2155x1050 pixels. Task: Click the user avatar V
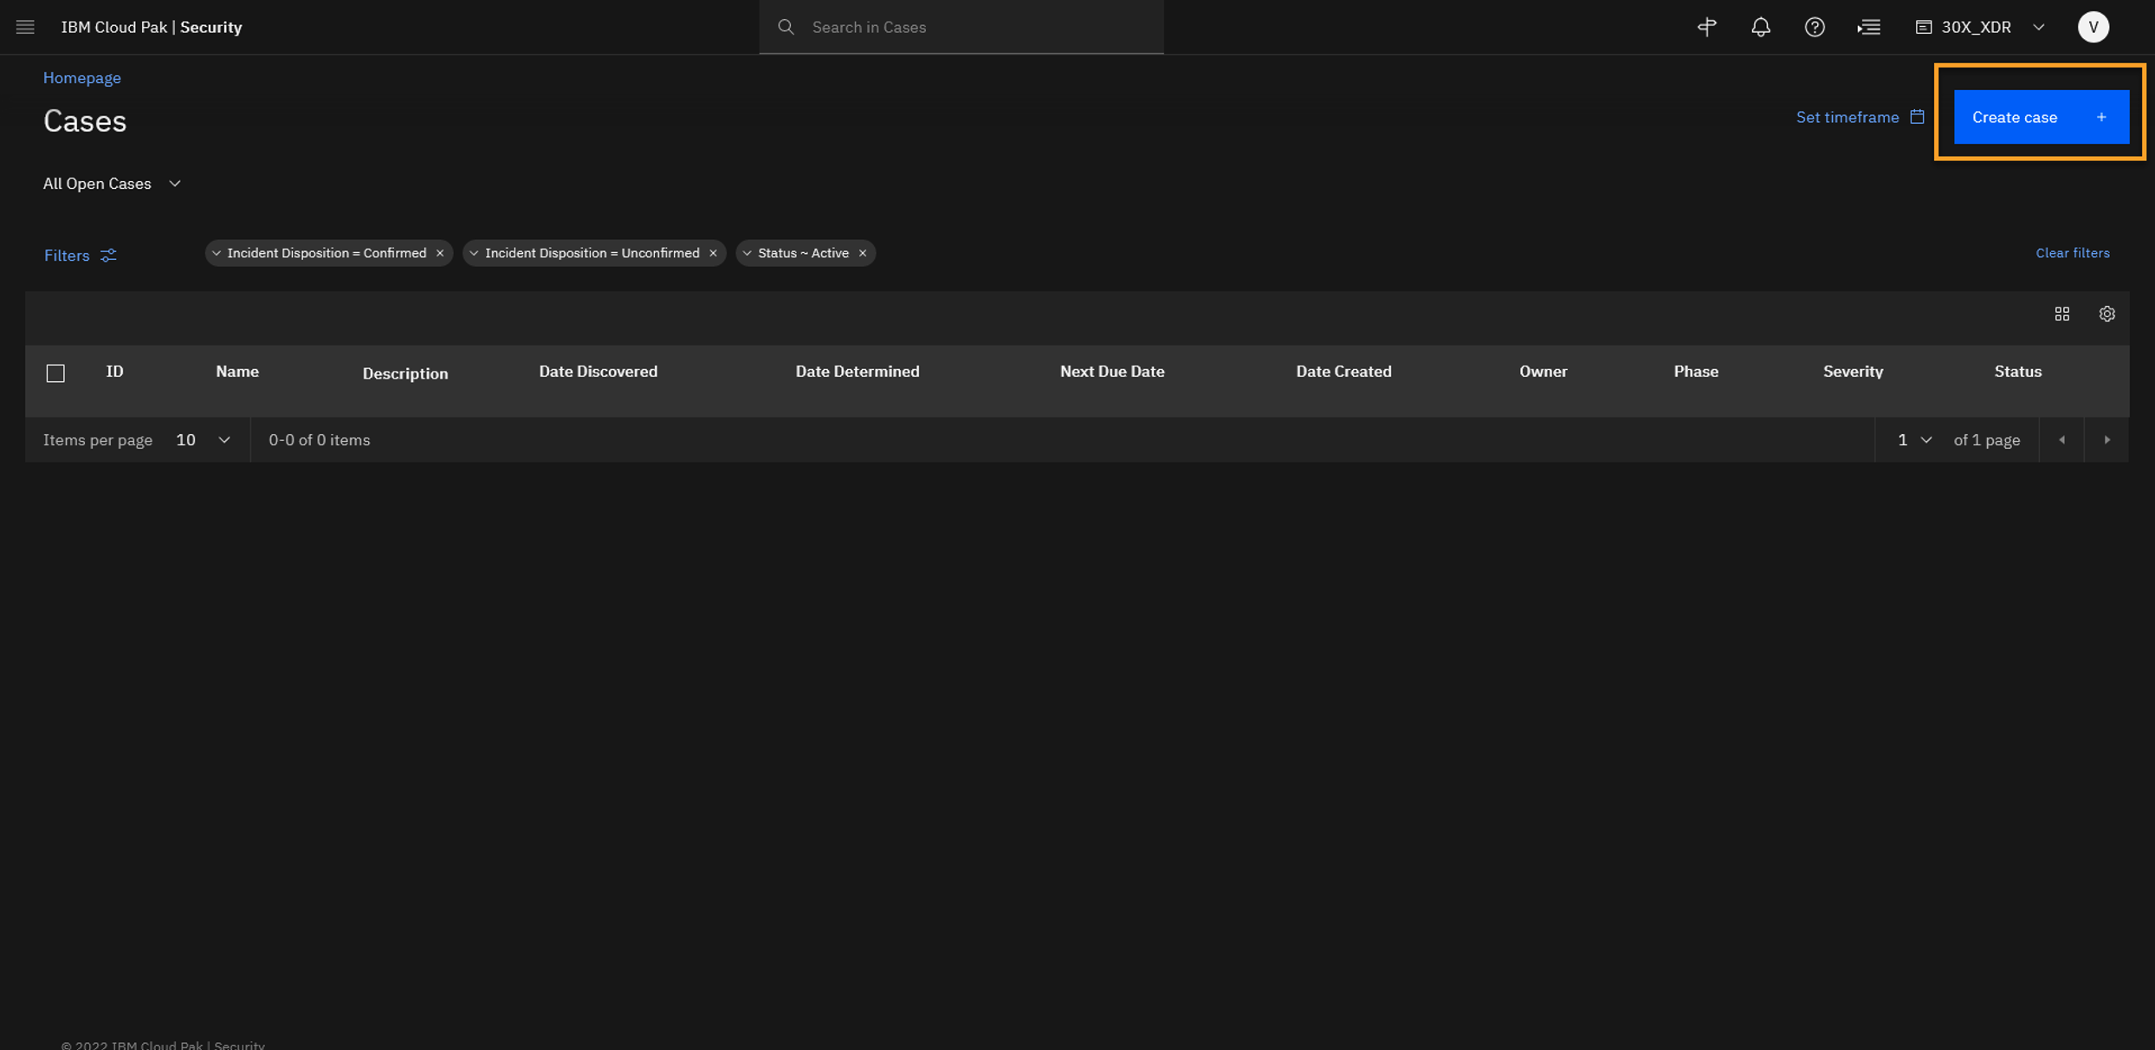tap(2093, 27)
